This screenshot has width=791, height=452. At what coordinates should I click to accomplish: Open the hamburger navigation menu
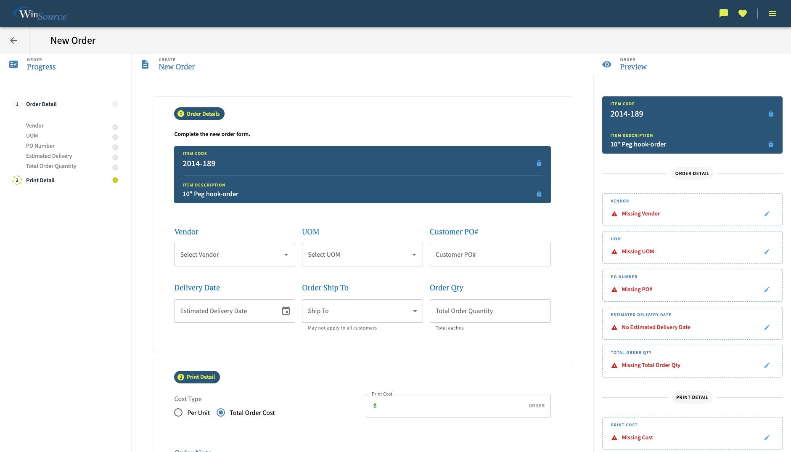click(x=772, y=13)
